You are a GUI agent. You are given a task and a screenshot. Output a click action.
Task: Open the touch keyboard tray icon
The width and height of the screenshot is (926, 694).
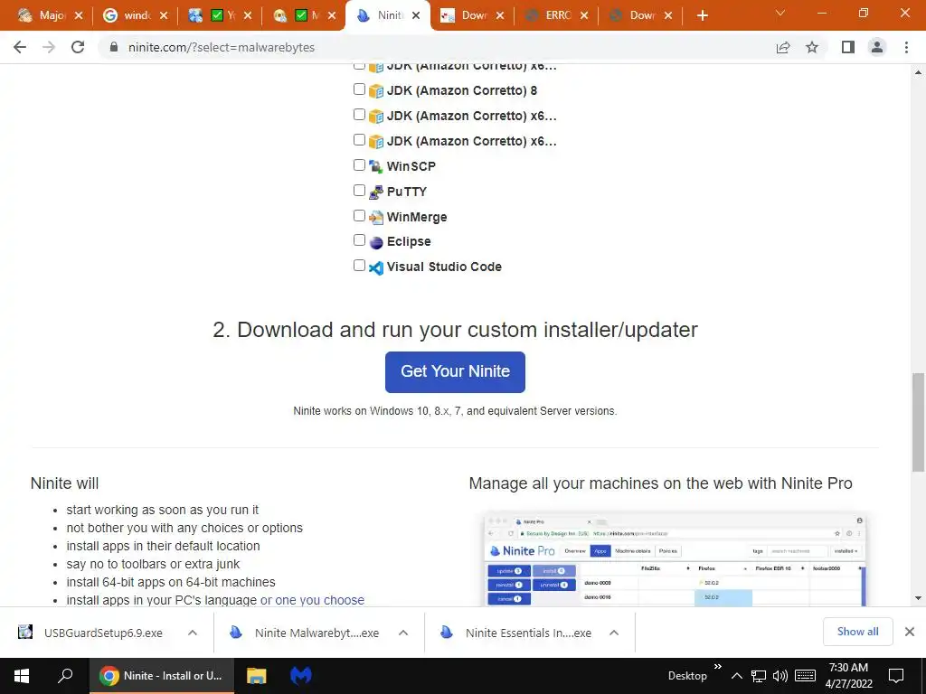[806, 676]
